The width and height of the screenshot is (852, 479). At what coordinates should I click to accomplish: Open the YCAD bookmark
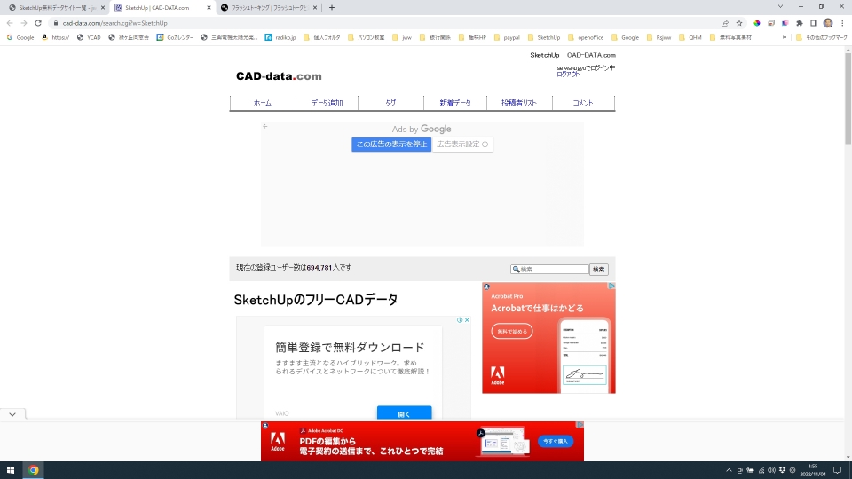[89, 37]
